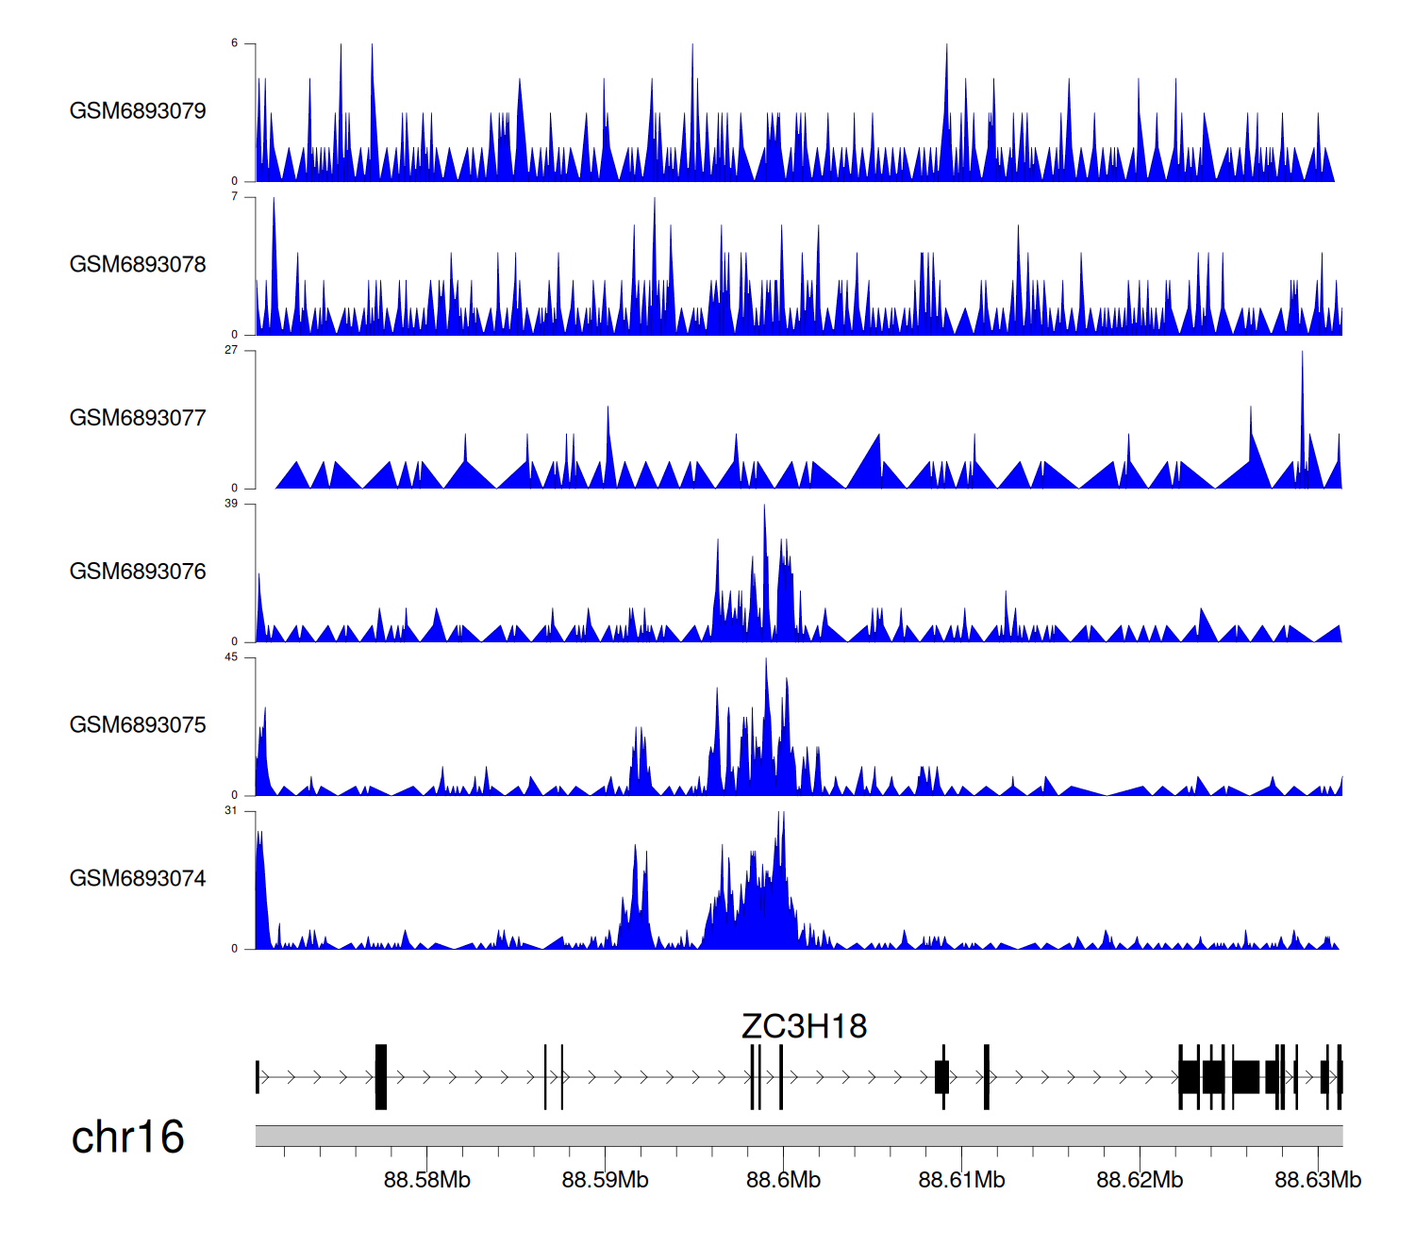Viewport: 1415px width, 1245px height.
Task: Click the gray chromosome ideogram bar
Action: pos(798,1136)
